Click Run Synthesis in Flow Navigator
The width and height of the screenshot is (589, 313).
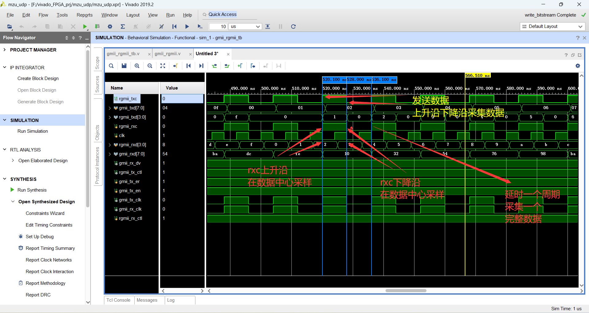32,190
